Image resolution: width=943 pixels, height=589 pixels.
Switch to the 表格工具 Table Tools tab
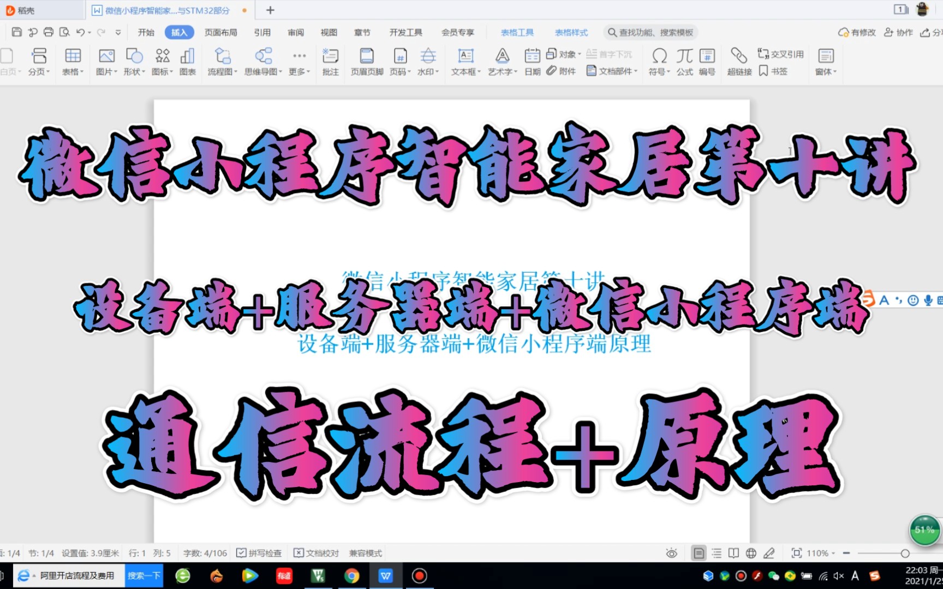(x=517, y=32)
